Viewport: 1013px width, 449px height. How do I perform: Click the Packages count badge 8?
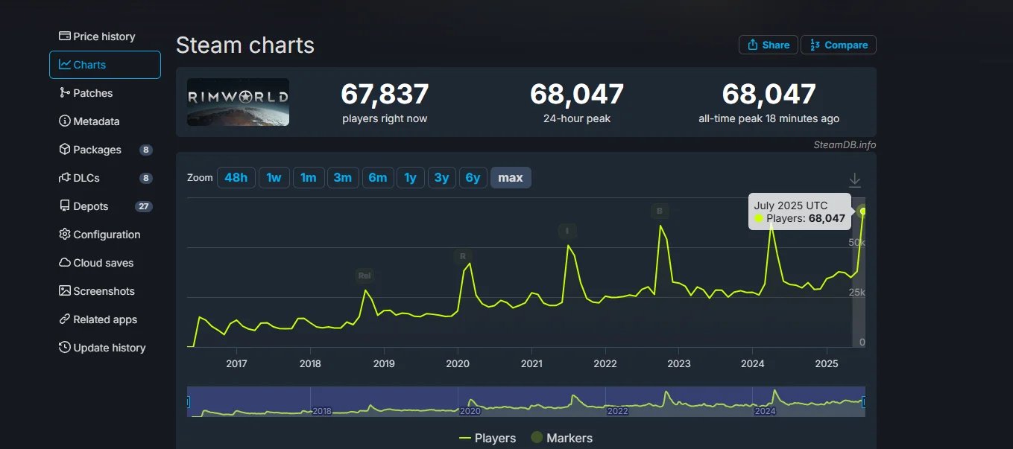[146, 150]
